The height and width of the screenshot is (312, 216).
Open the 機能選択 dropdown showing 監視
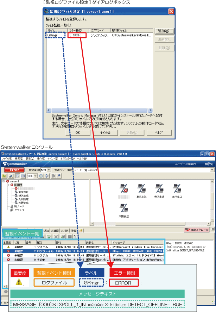(x=45, y=170)
